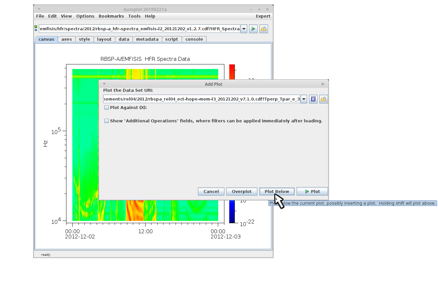
Task: Switch to the axes tab
Action: point(66,39)
